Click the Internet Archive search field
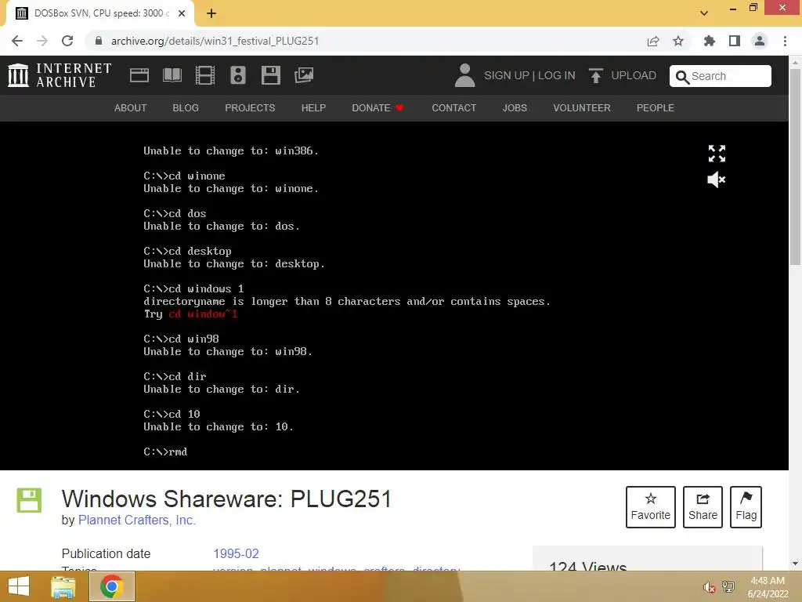802x602 pixels. pyautogui.click(x=721, y=76)
